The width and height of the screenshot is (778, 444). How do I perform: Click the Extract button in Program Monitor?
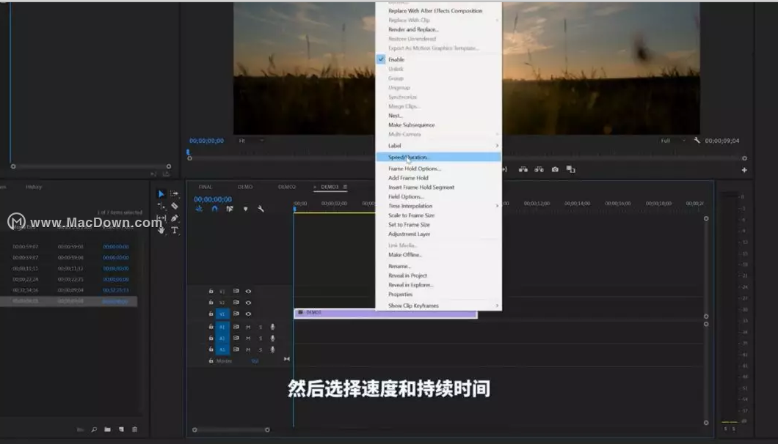coord(539,169)
